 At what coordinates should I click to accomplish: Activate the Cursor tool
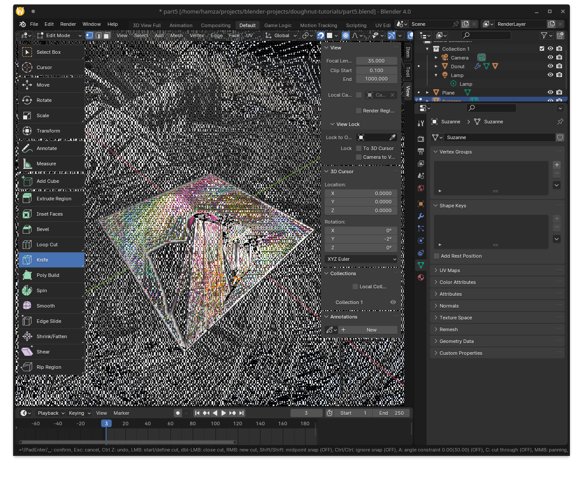(51, 67)
